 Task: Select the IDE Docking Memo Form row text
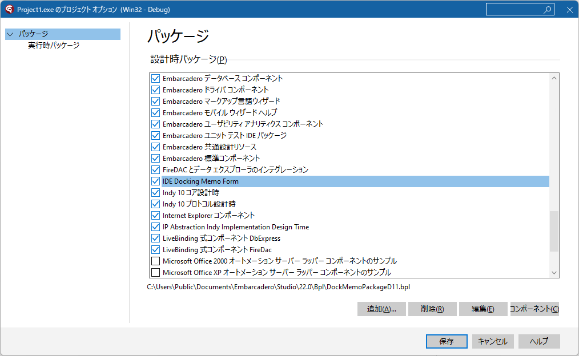[200, 181]
